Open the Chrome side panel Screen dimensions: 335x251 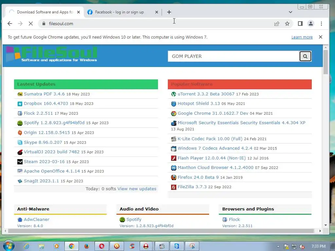(x=300, y=24)
